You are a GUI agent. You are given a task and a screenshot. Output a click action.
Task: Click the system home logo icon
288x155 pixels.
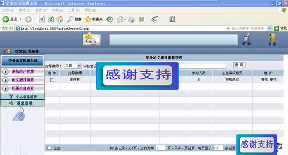92,39
